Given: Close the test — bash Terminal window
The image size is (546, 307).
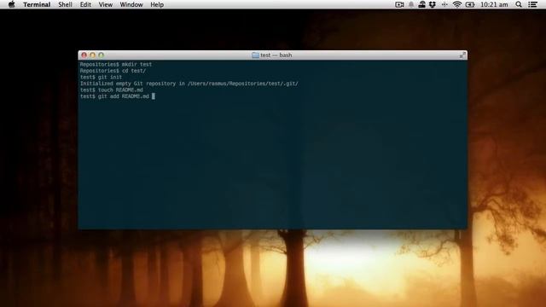Looking at the screenshot, I should (84, 55).
